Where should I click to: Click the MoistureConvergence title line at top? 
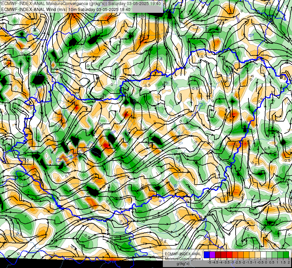(81, 3)
